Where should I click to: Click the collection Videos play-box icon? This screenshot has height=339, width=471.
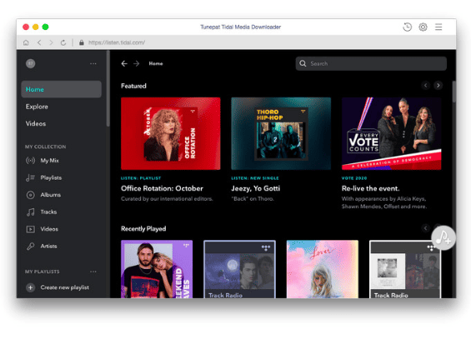click(30, 229)
